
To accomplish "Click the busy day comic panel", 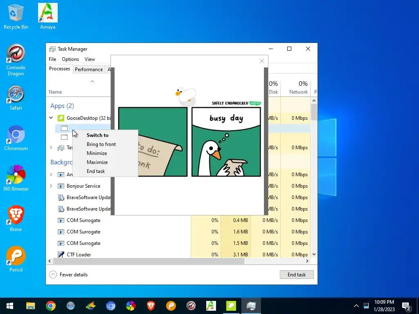I will pos(226,142).
